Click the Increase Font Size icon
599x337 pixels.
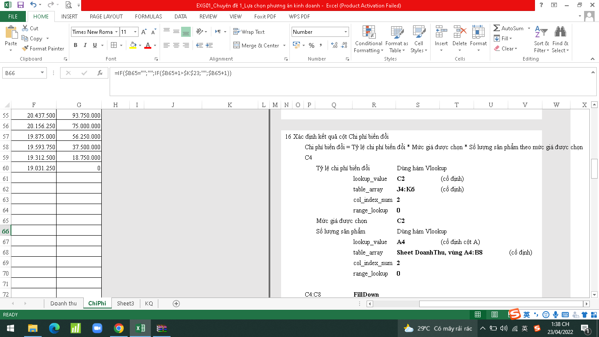click(x=144, y=32)
